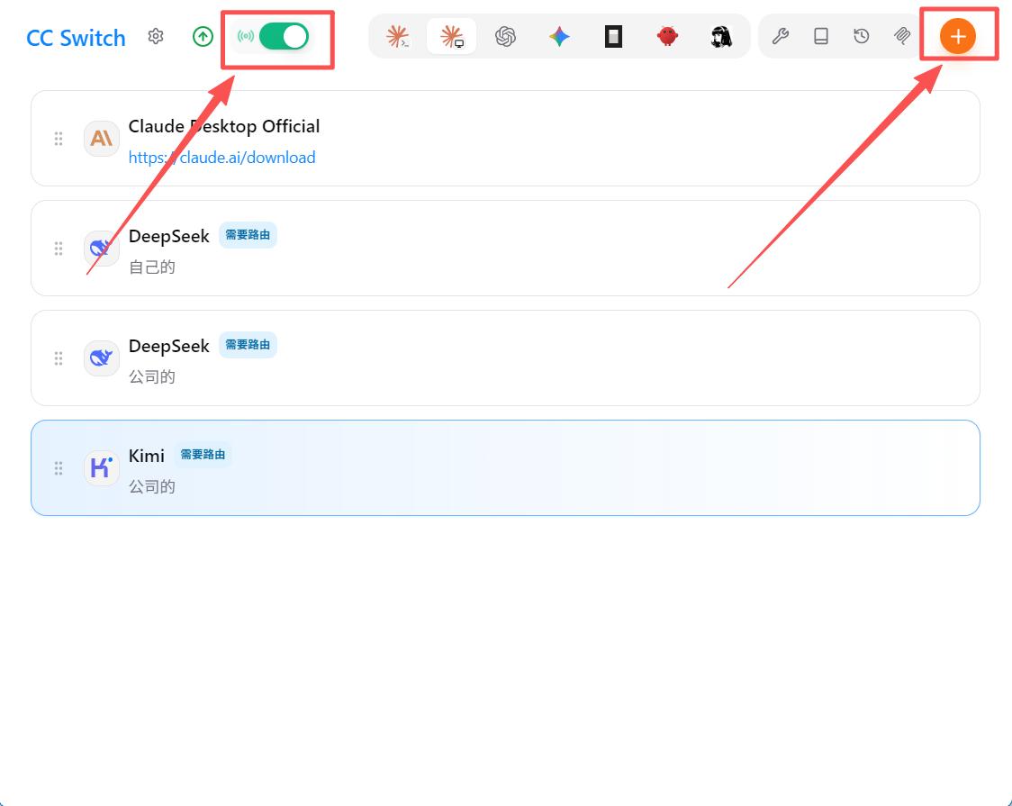The width and height of the screenshot is (1012, 806).
Task: Grab the drag handle of Claude Desktop Official
Action: point(59,139)
